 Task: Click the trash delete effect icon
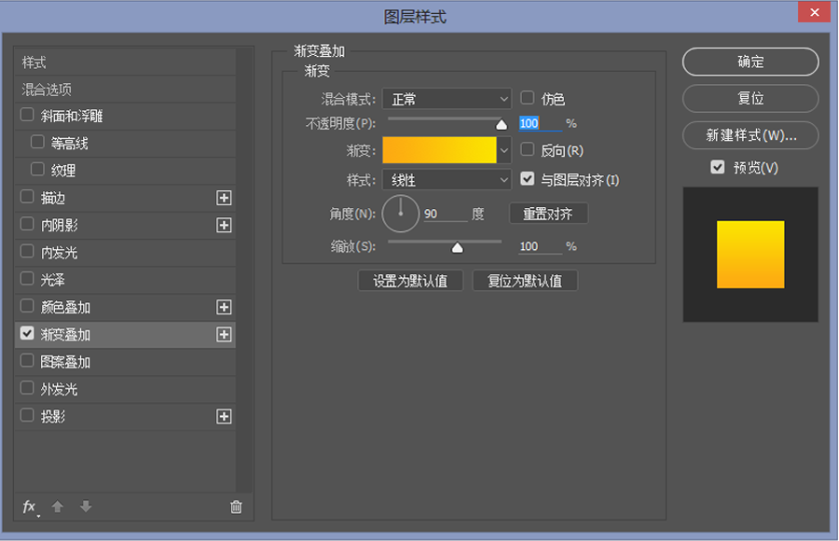pos(236,506)
